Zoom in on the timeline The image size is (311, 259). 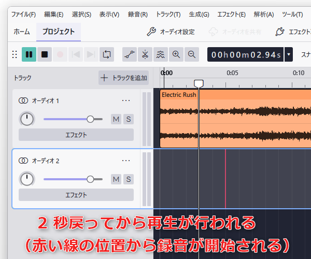click(176, 54)
